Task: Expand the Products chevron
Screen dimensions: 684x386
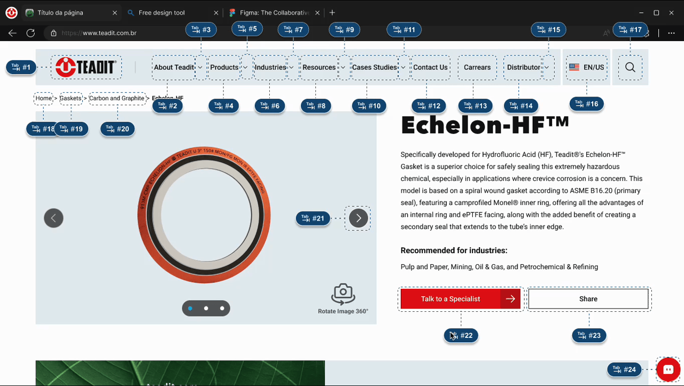Action: point(245,68)
